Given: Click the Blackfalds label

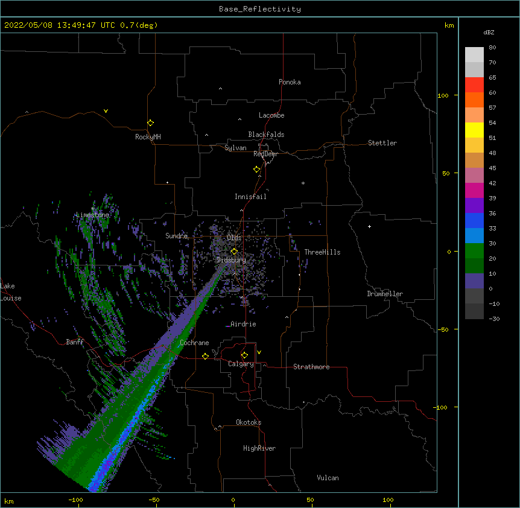Looking at the screenshot, I should click(x=266, y=135).
